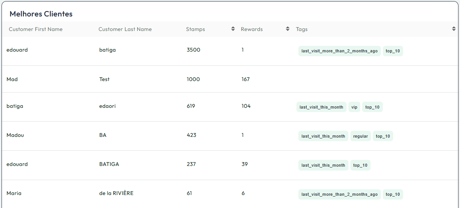Select the vip tag
This screenshot has height=208, width=460.
[x=354, y=107]
